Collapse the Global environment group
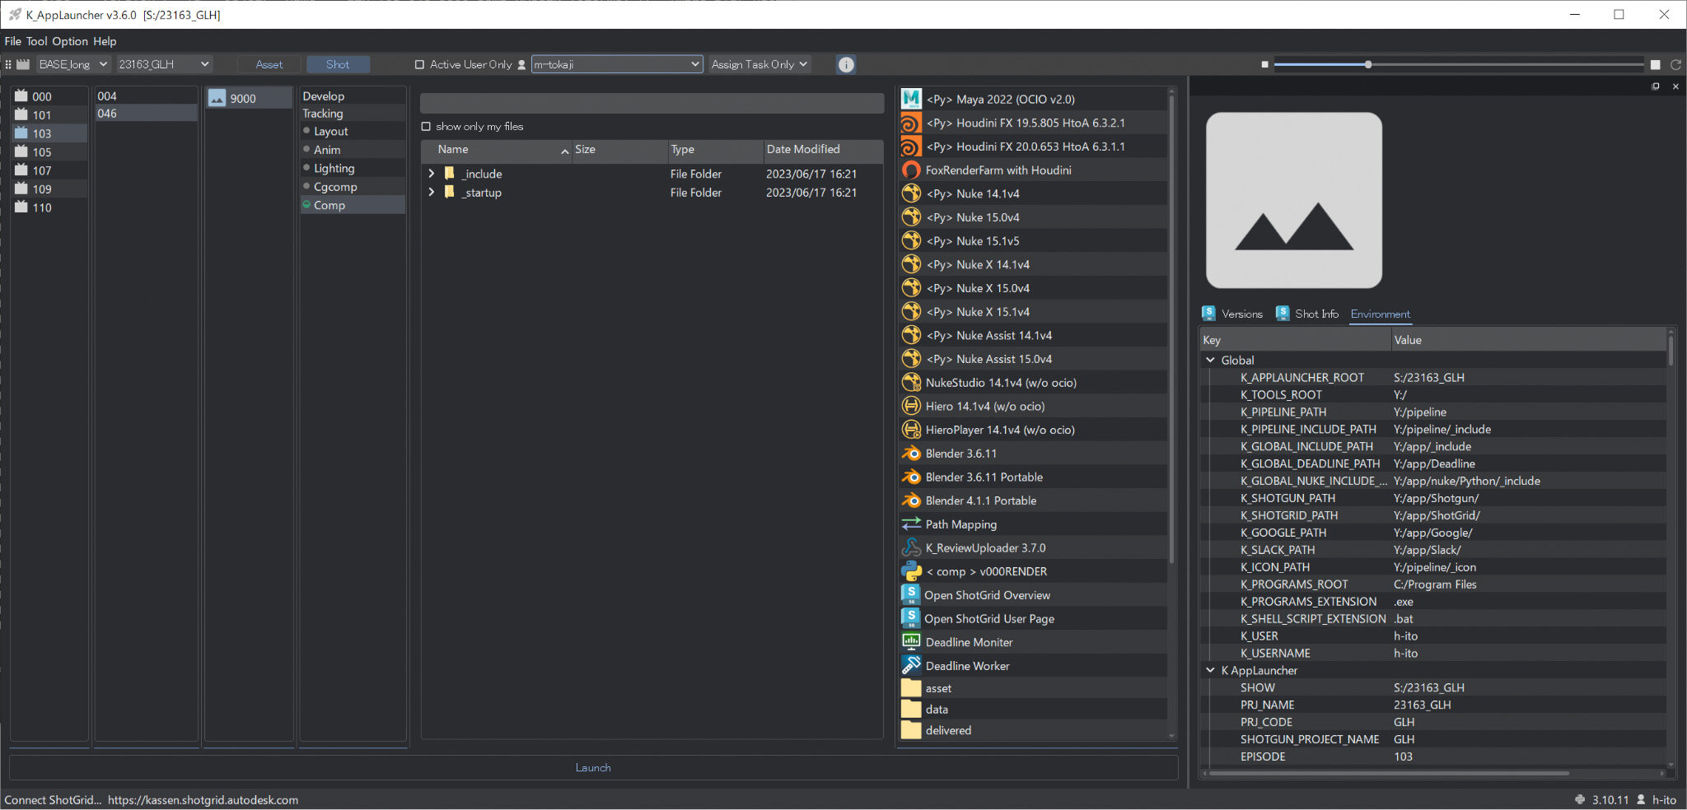1687x810 pixels. (x=1210, y=361)
